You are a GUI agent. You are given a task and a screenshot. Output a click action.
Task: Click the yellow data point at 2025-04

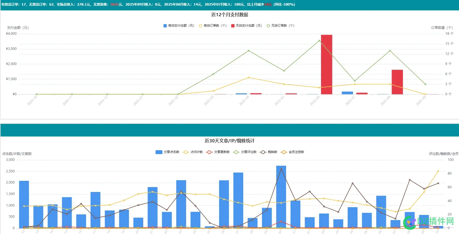(249, 78)
